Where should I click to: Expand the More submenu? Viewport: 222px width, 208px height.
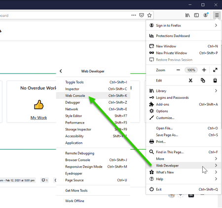(x=184, y=159)
